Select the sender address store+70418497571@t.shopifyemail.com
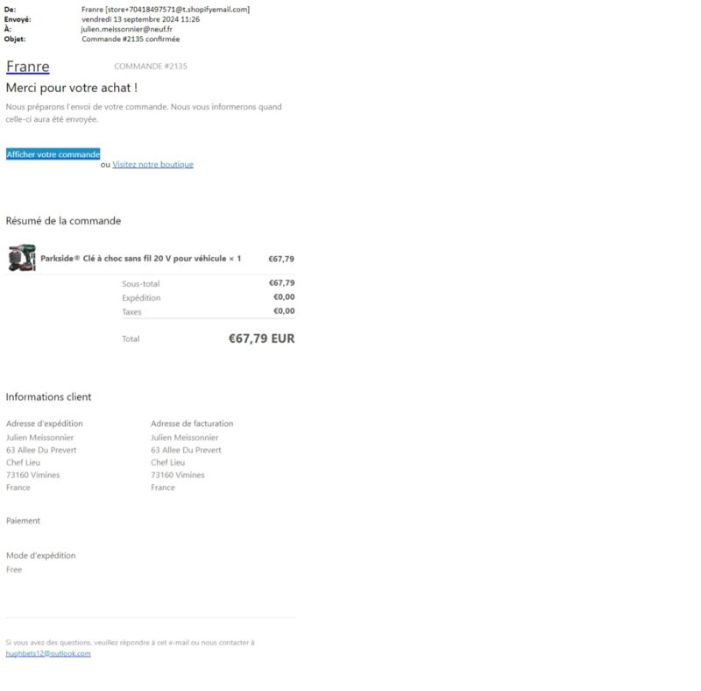The image size is (701, 691). pyautogui.click(x=178, y=10)
